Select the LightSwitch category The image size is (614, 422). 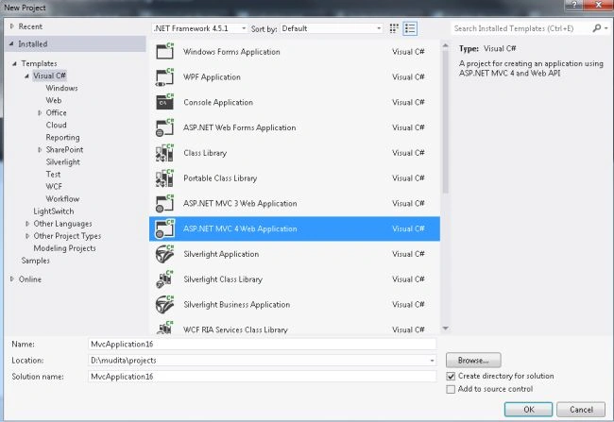point(54,211)
